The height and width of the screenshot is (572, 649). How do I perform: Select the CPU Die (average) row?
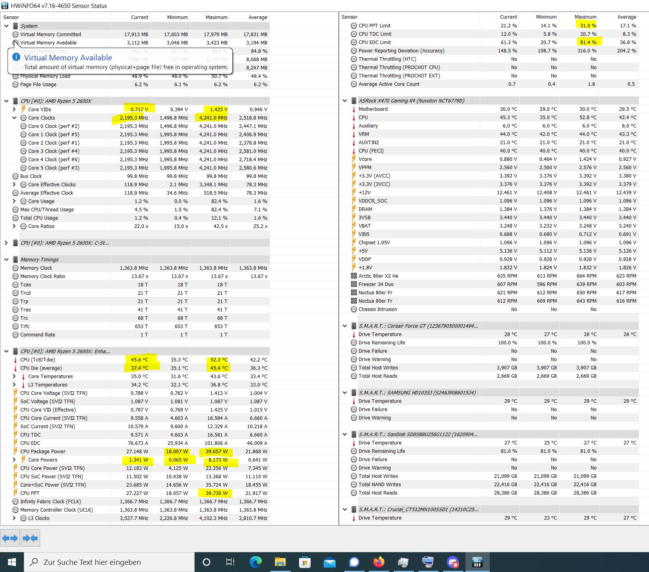click(135, 368)
